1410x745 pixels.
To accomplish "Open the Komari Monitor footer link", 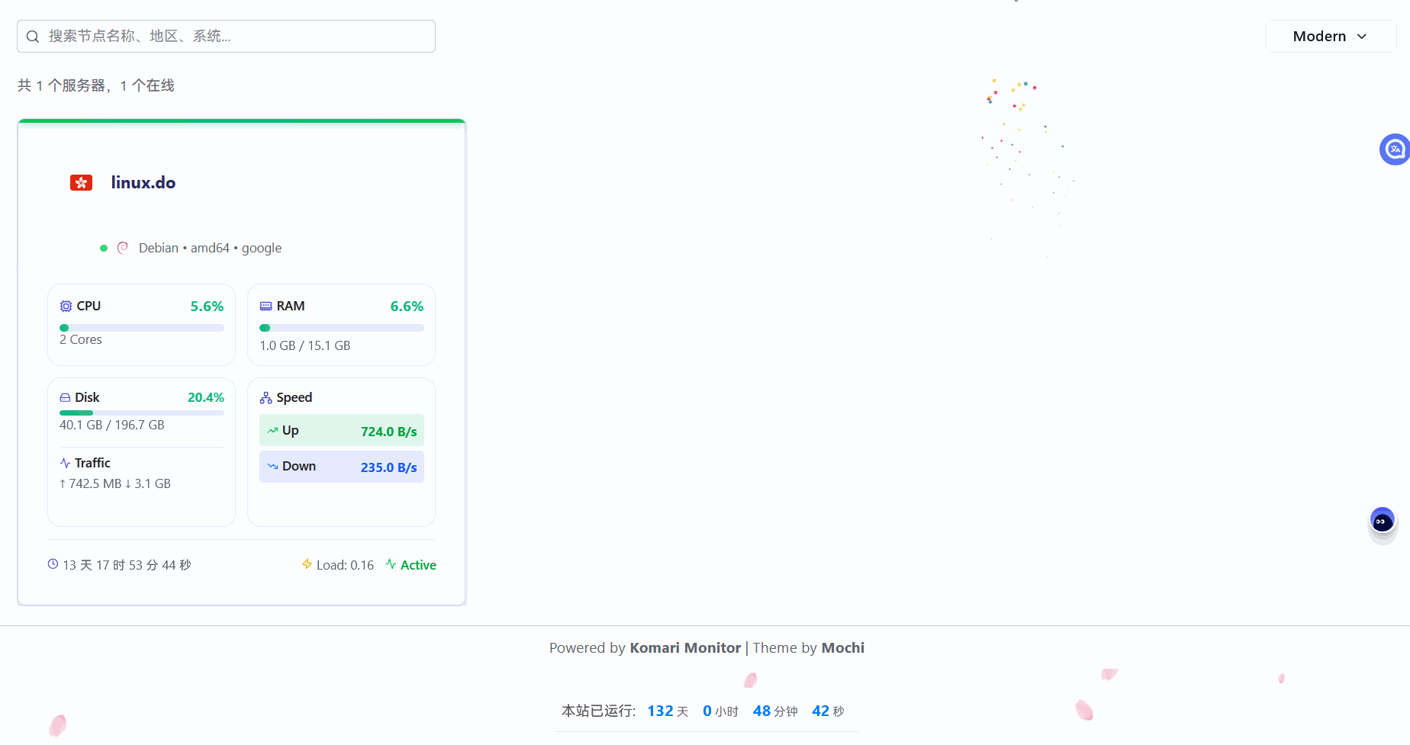I will (684, 647).
